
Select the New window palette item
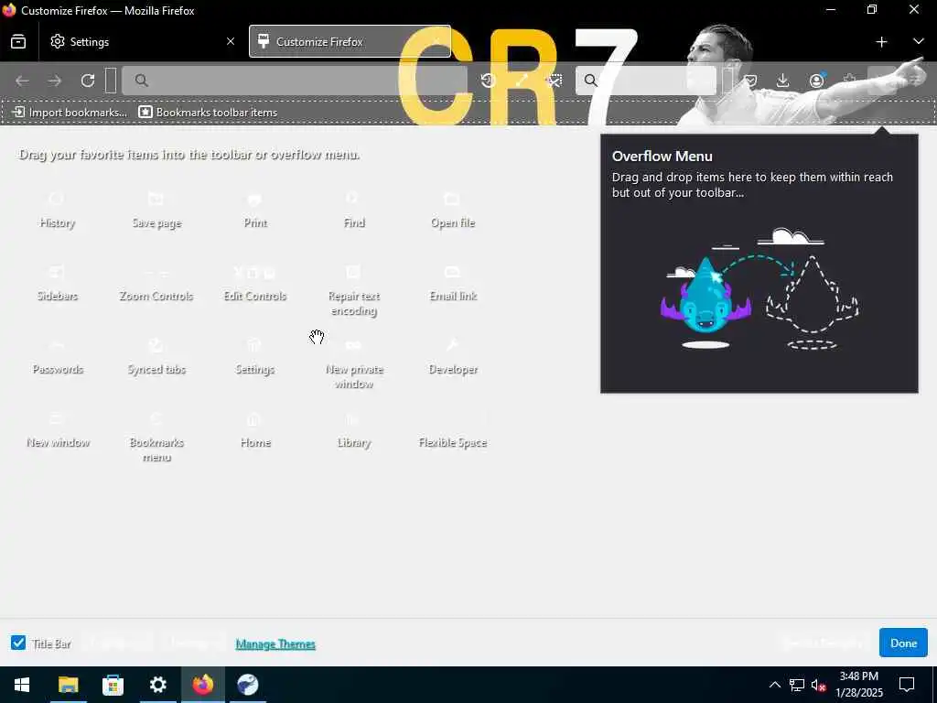tap(58, 432)
